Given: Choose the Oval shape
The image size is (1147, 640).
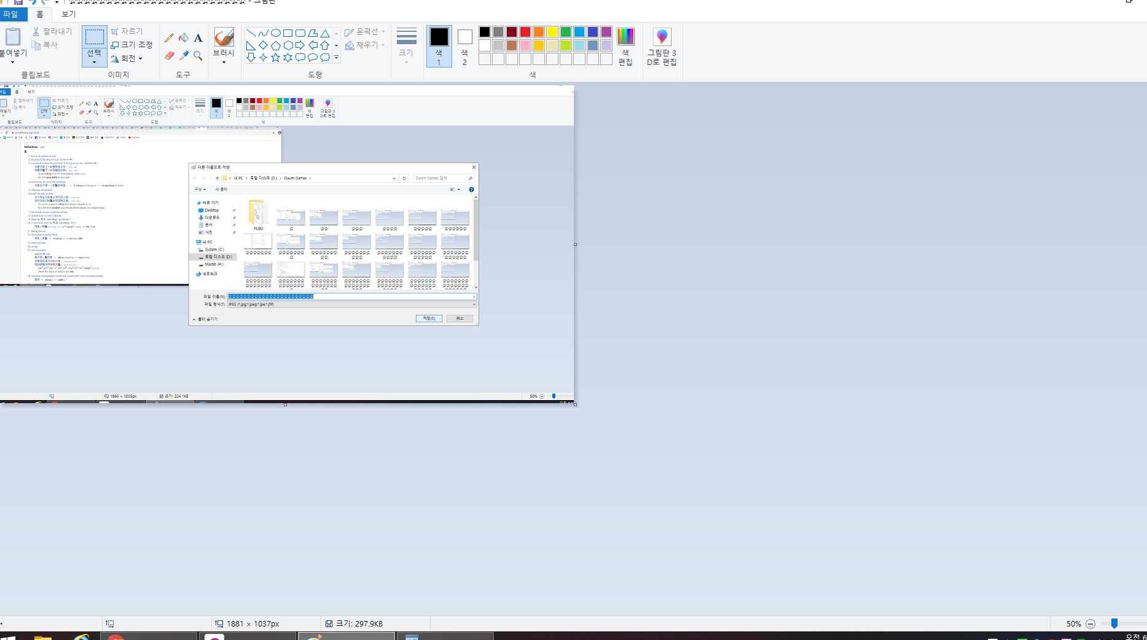Looking at the screenshot, I should click(x=275, y=33).
